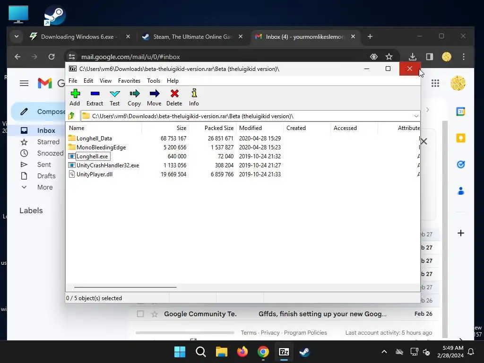
Task: Open Google Calendar side panel icon
Action: pos(460,112)
